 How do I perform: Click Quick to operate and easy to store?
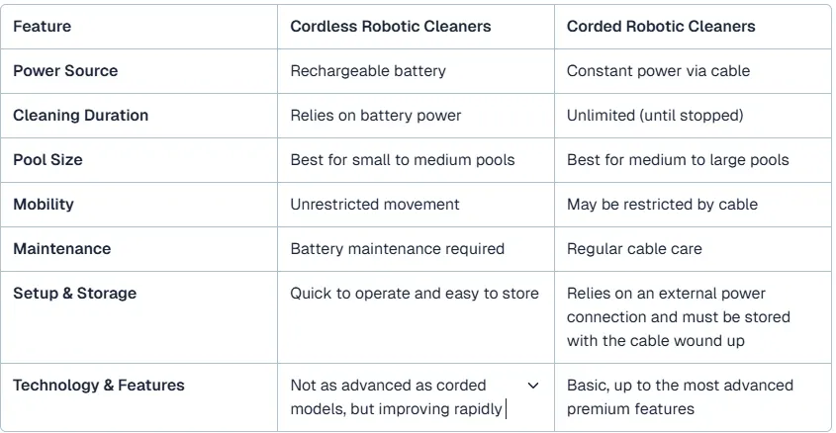[x=415, y=294]
